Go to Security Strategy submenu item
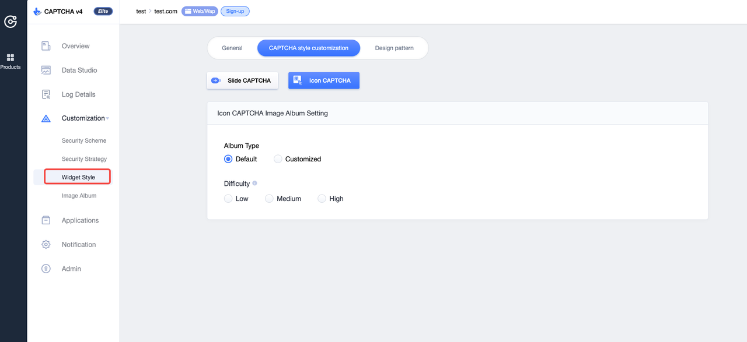The width and height of the screenshot is (747, 342). [x=84, y=159]
